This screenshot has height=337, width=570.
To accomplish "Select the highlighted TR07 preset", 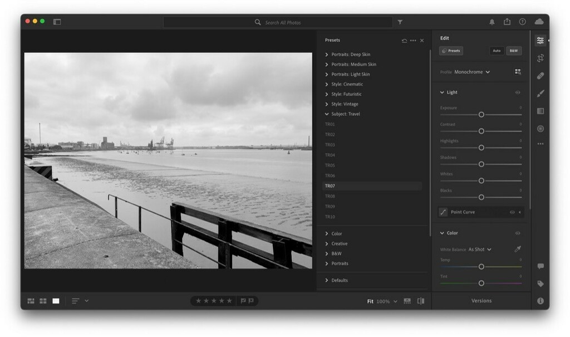I will coord(372,186).
